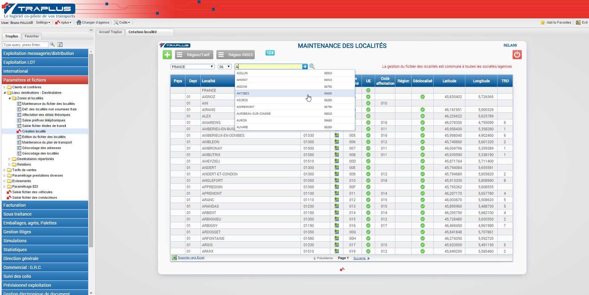Click UE green check in AIGNOZ row

[368, 97]
